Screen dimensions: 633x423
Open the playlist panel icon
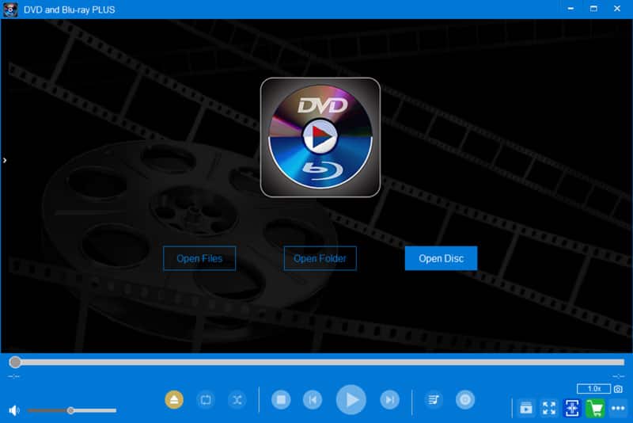pos(434,400)
